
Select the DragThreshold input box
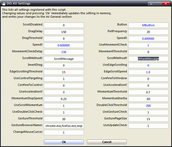[64, 39]
